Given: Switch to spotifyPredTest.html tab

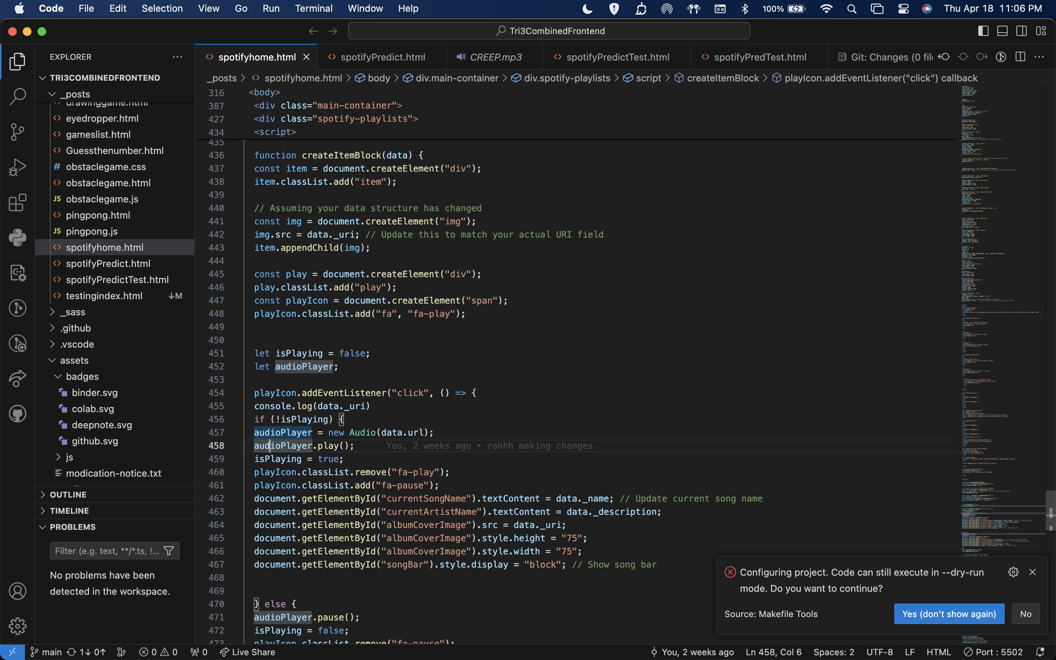Looking at the screenshot, I should 759,57.
